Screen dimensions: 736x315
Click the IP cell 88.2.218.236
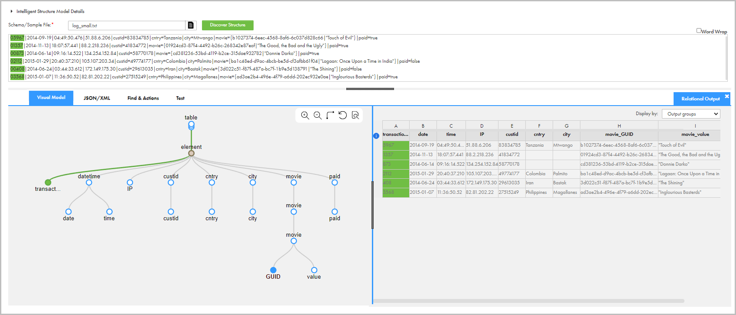[482, 155]
